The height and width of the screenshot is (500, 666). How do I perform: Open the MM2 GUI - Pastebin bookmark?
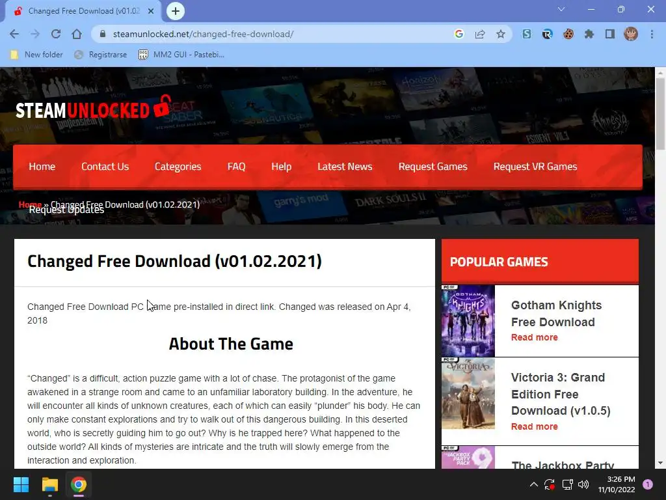point(182,55)
